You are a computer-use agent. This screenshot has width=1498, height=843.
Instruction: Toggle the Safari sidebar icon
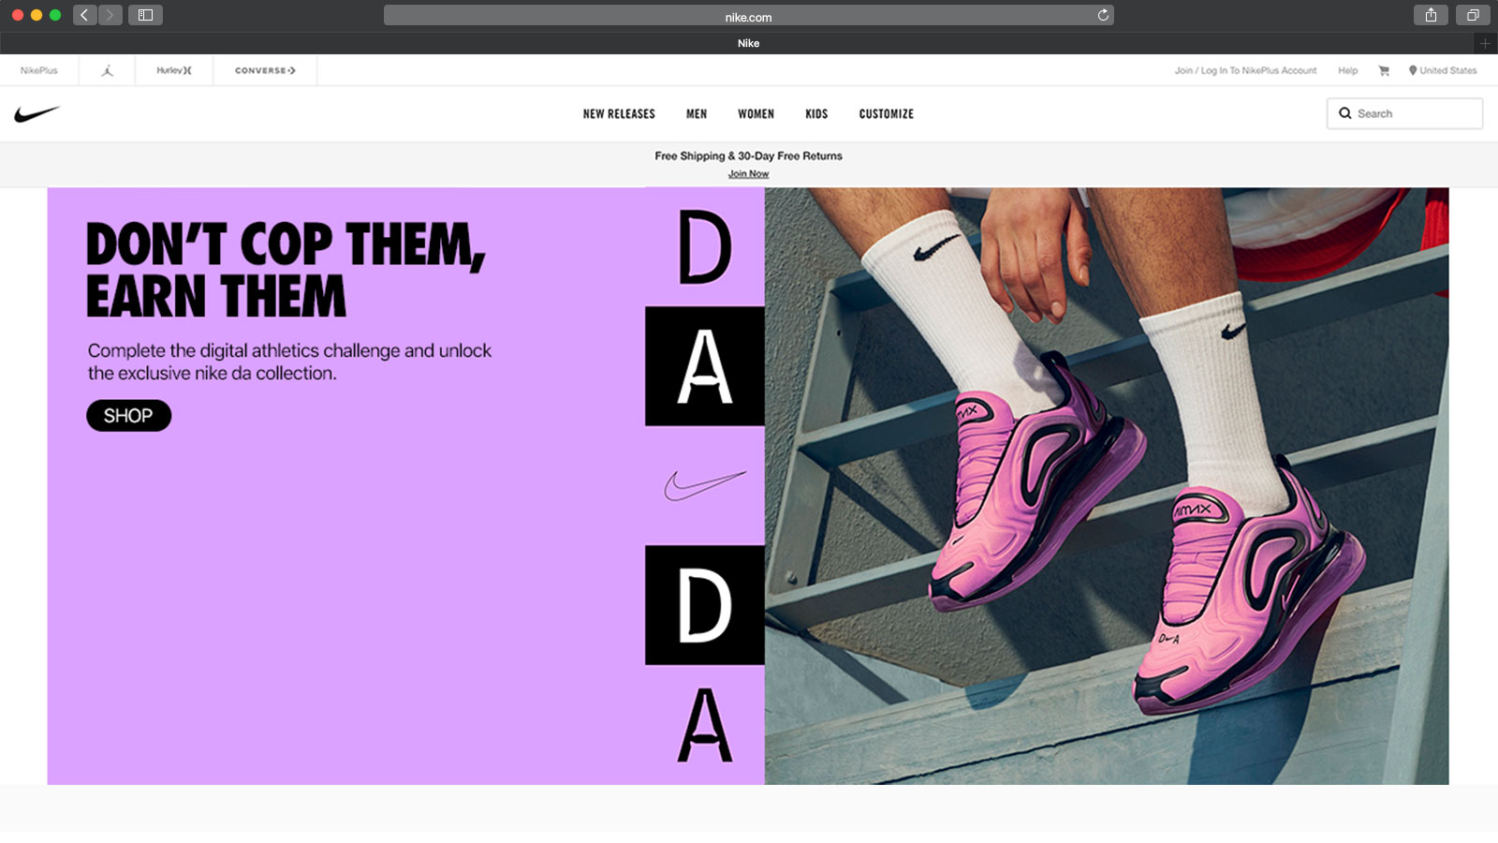coord(145,15)
